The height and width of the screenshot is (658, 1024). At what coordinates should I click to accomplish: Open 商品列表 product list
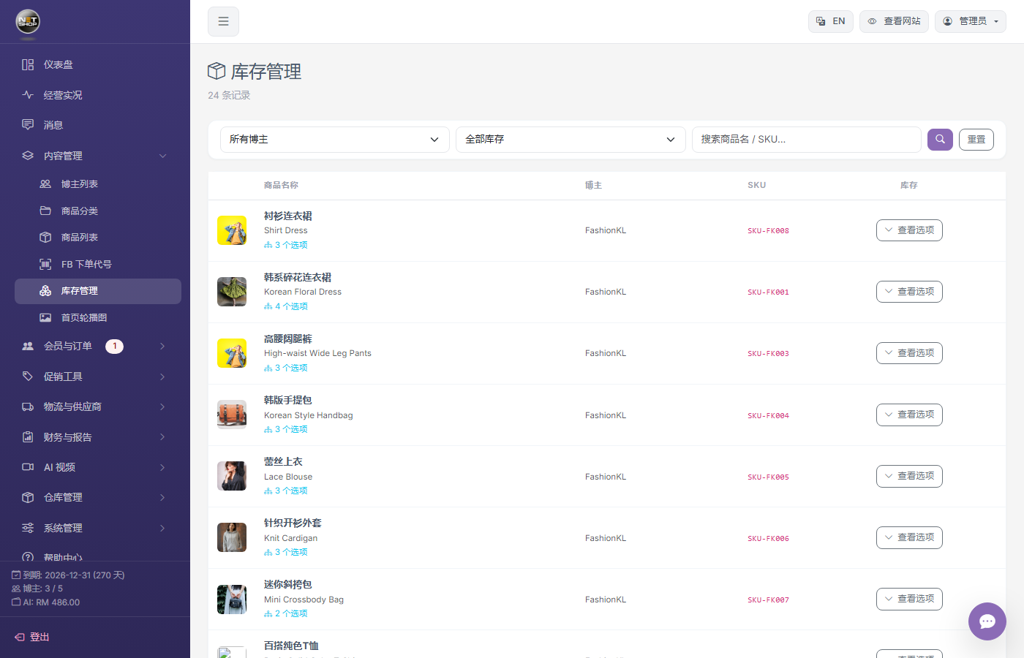[98, 238]
